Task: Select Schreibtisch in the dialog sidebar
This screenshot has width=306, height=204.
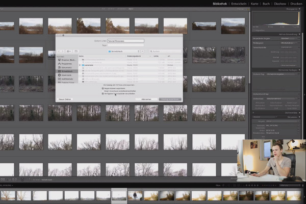Action: point(67,71)
